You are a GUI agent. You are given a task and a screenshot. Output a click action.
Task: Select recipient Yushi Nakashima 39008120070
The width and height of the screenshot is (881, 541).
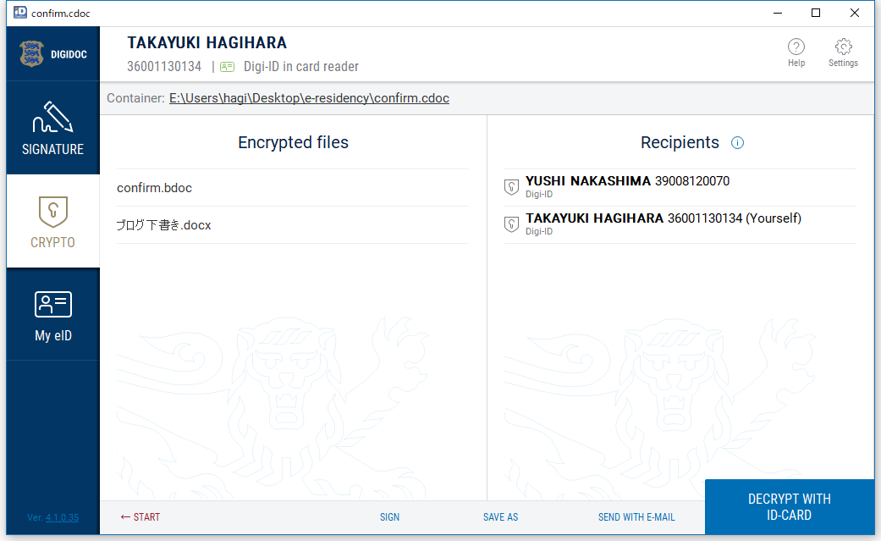point(680,187)
